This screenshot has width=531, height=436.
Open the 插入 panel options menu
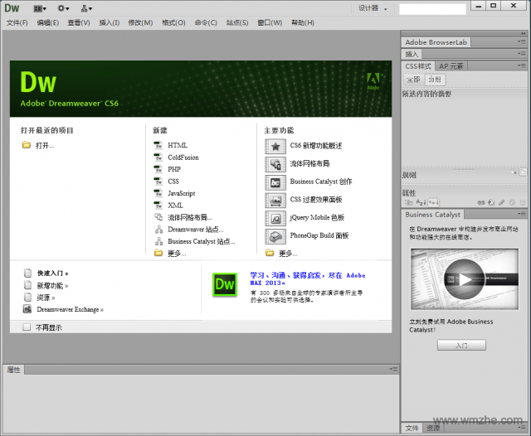(x=522, y=53)
